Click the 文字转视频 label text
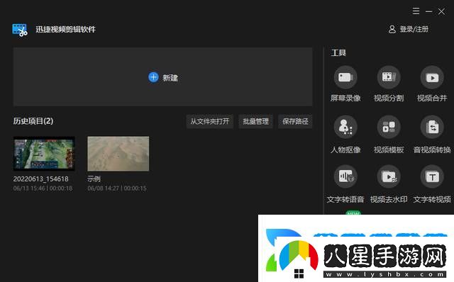Screen dimensions: 454x282 coord(432,199)
